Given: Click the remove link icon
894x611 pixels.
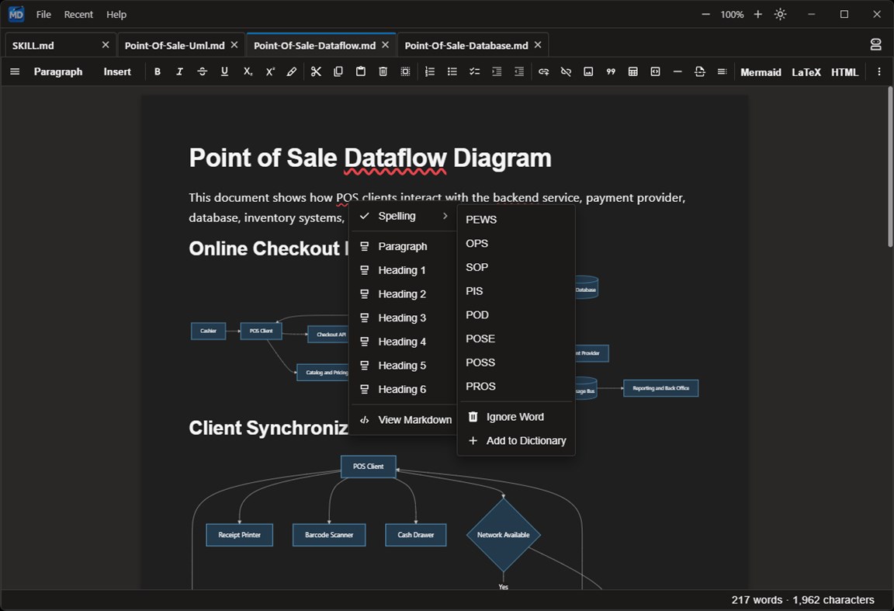Looking at the screenshot, I should (566, 71).
